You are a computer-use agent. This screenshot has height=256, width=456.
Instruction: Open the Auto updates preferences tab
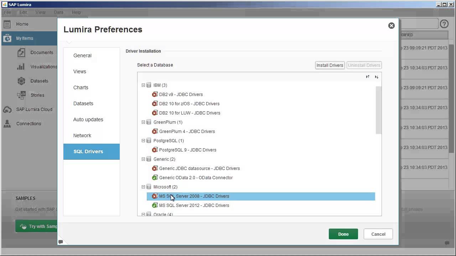pos(92,119)
